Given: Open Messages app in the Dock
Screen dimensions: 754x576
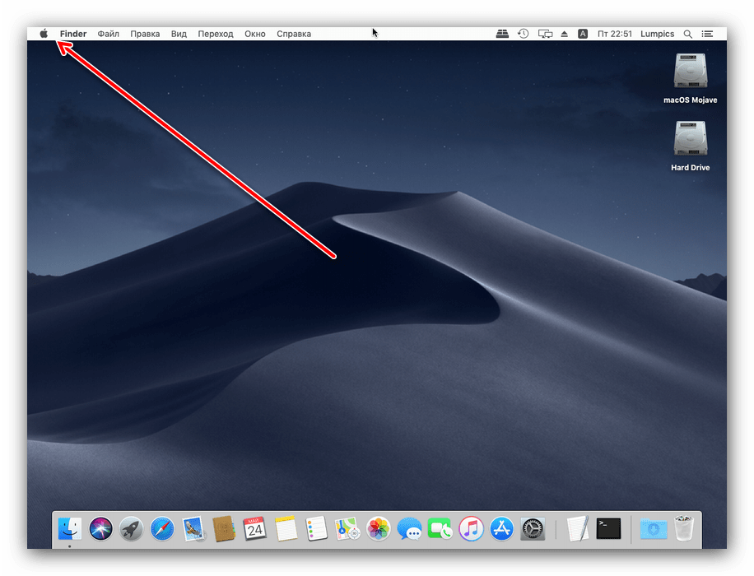Looking at the screenshot, I should tap(409, 528).
